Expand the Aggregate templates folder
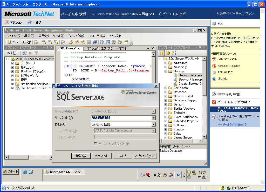This screenshot has width=266, height=192. click(166, 63)
